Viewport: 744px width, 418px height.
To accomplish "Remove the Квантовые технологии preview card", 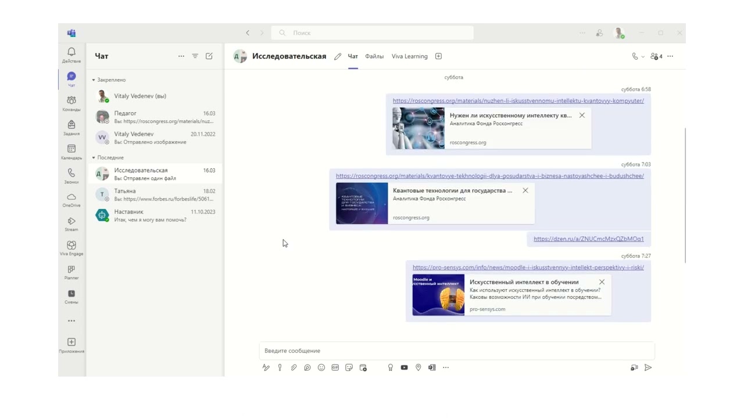I will coord(525,190).
